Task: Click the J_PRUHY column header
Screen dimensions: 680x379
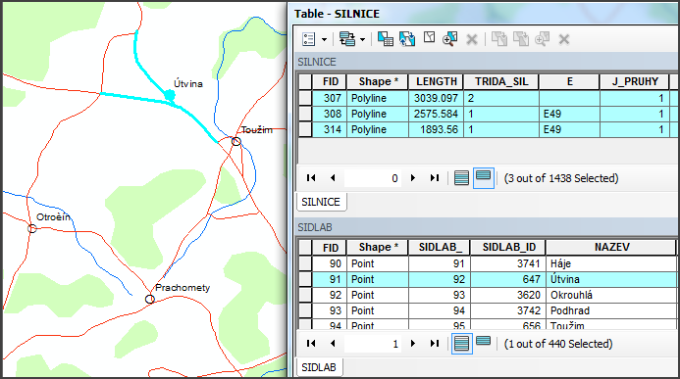Action: click(635, 81)
